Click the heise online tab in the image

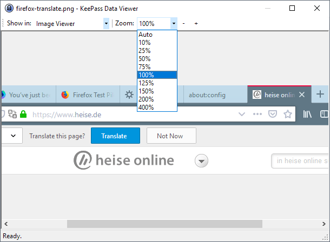[x=279, y=95]
